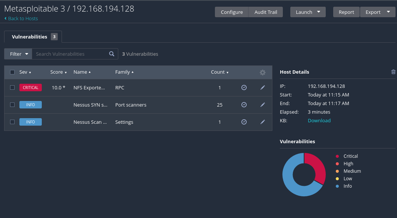397x218 pixels.
Task: Click the snooze clock icon for Nessus SYN row
Action: click(244, 105)
